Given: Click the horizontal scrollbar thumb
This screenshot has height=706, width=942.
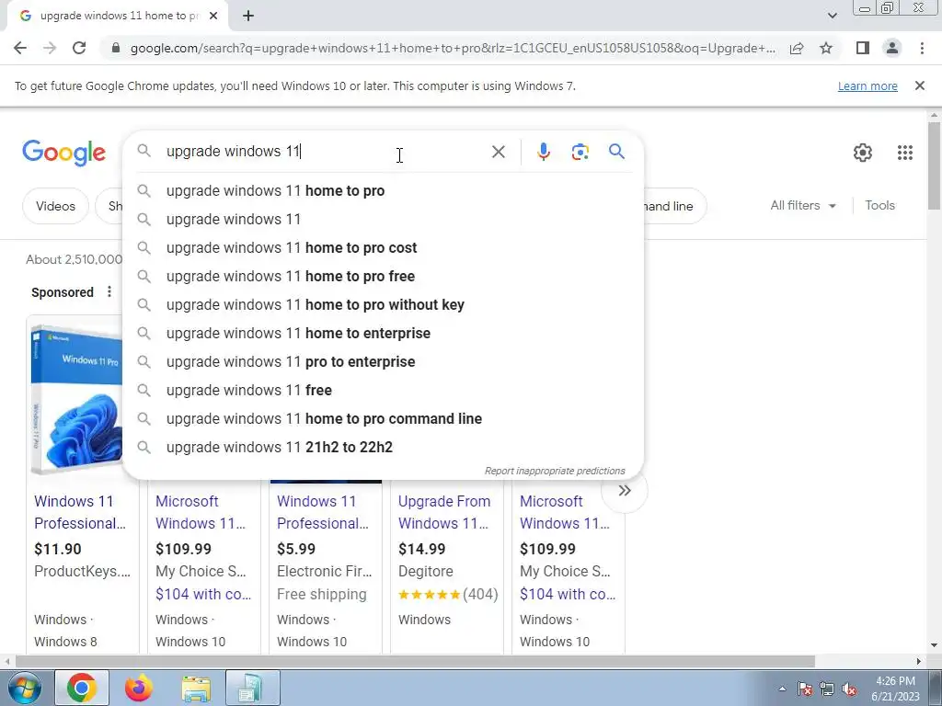Looking at the screenshot, I should pos(415,661).
